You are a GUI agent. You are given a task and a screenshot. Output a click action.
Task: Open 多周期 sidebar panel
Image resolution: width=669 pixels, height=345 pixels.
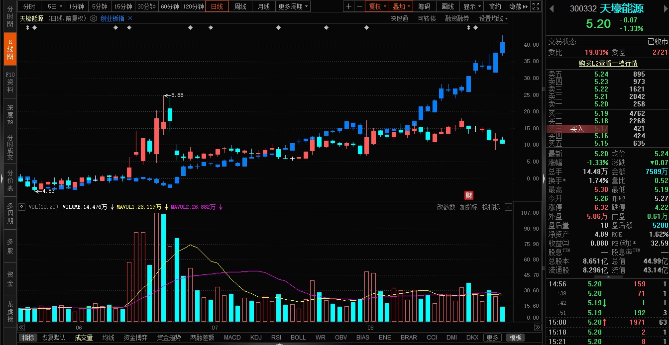tap(10, 213)
